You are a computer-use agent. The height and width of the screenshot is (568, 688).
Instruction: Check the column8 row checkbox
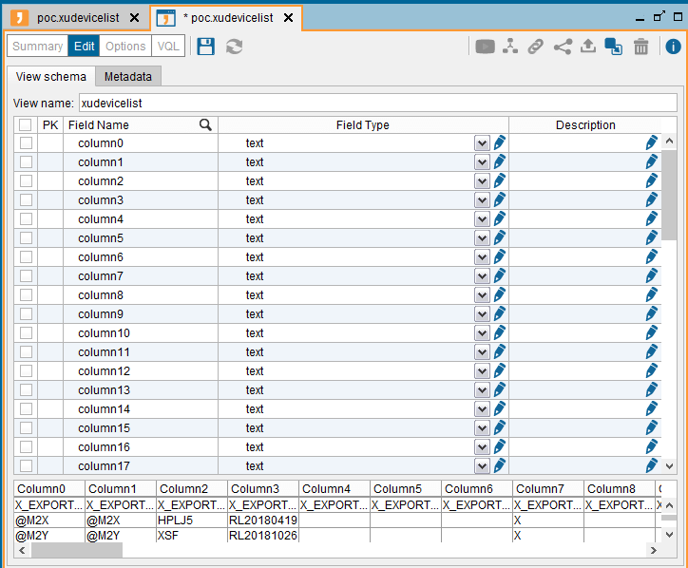coord(26,294)
